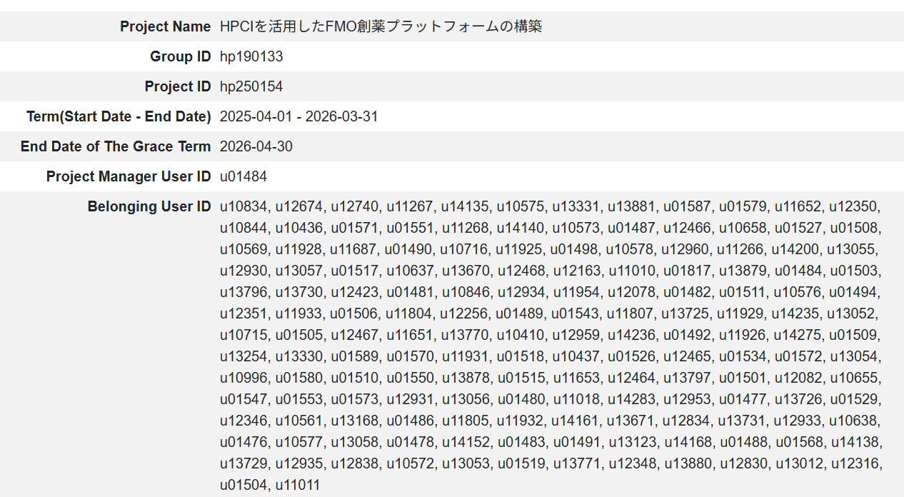
Task: Select the Group ID value hp190133
Action: [x=251, y=56]
